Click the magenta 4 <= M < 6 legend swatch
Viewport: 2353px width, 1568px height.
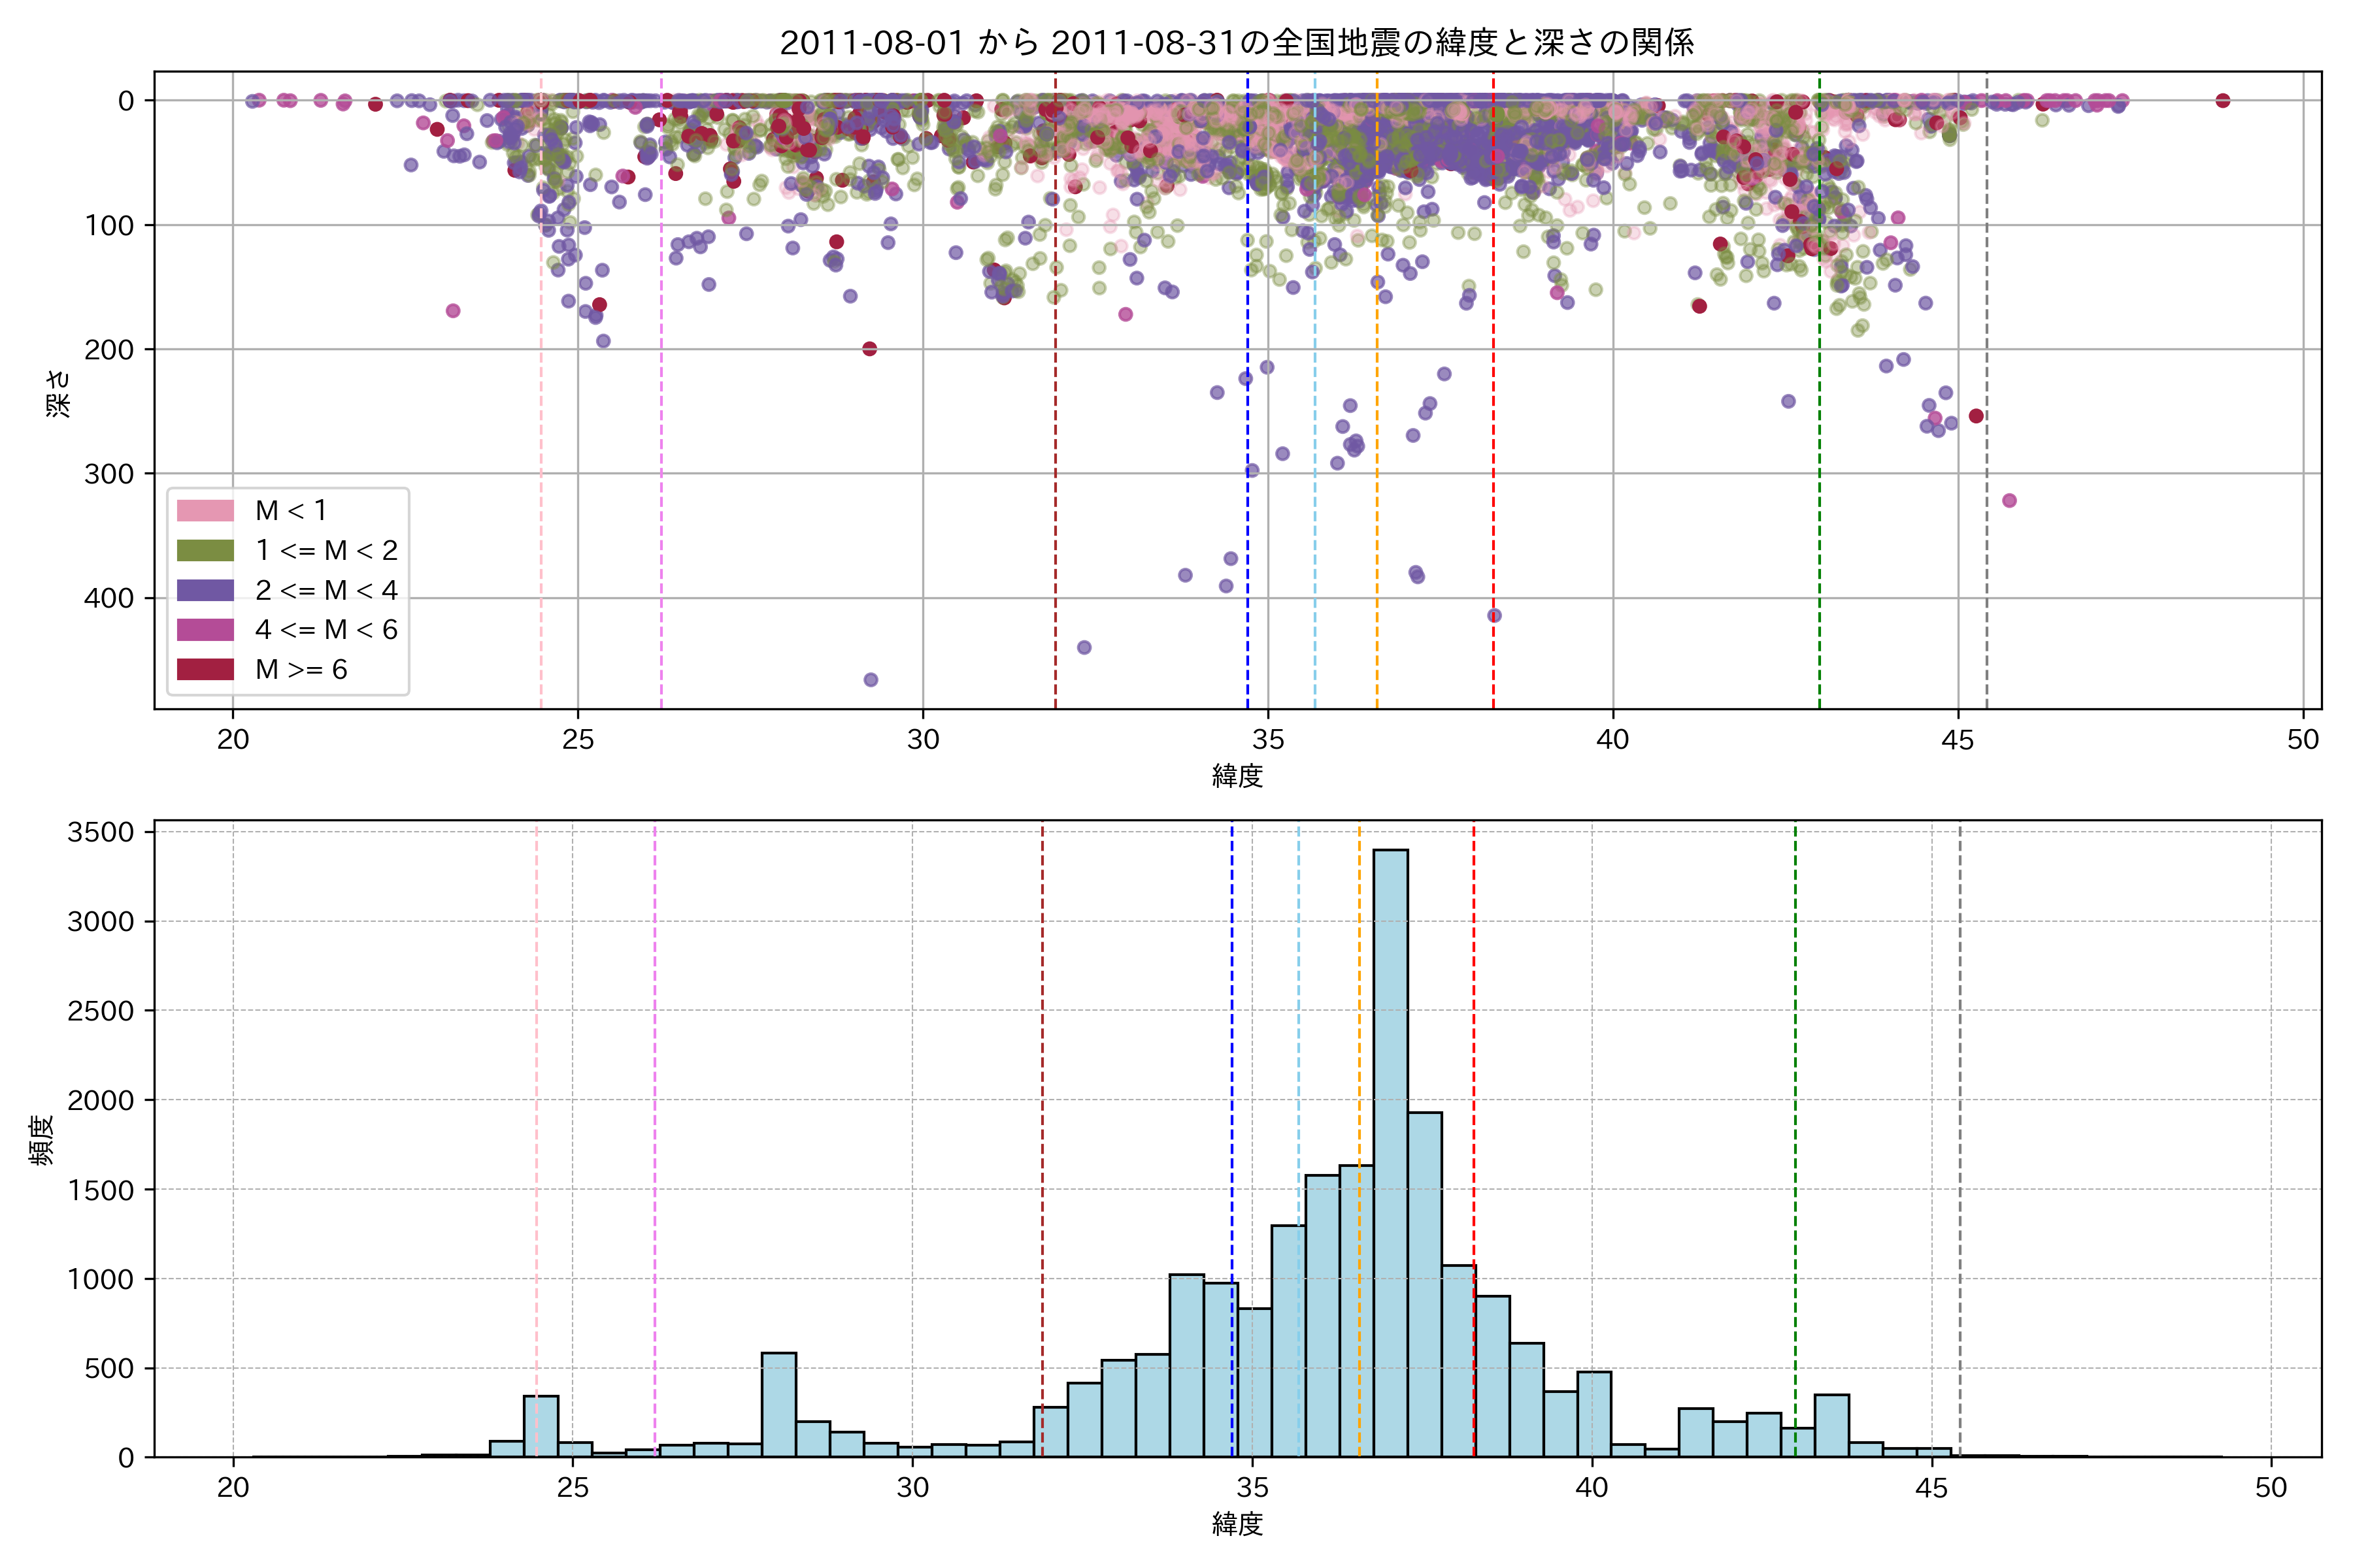click(205, 629)
